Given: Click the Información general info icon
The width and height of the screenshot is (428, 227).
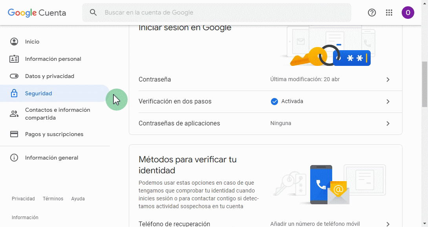Looking at the screenshot, I should (14, 158).
